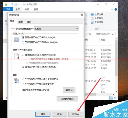Switch to large thumbnails view icon
The height and width of the screenshot is (118, 128).
point(115,98)
